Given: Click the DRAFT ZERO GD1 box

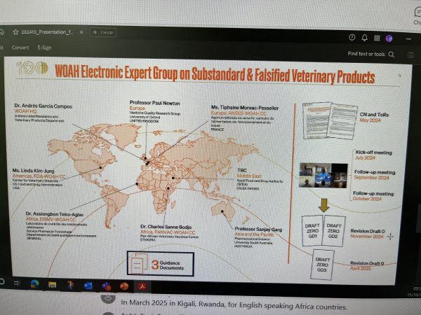Looking at the screenshot, I should point(312,230).
